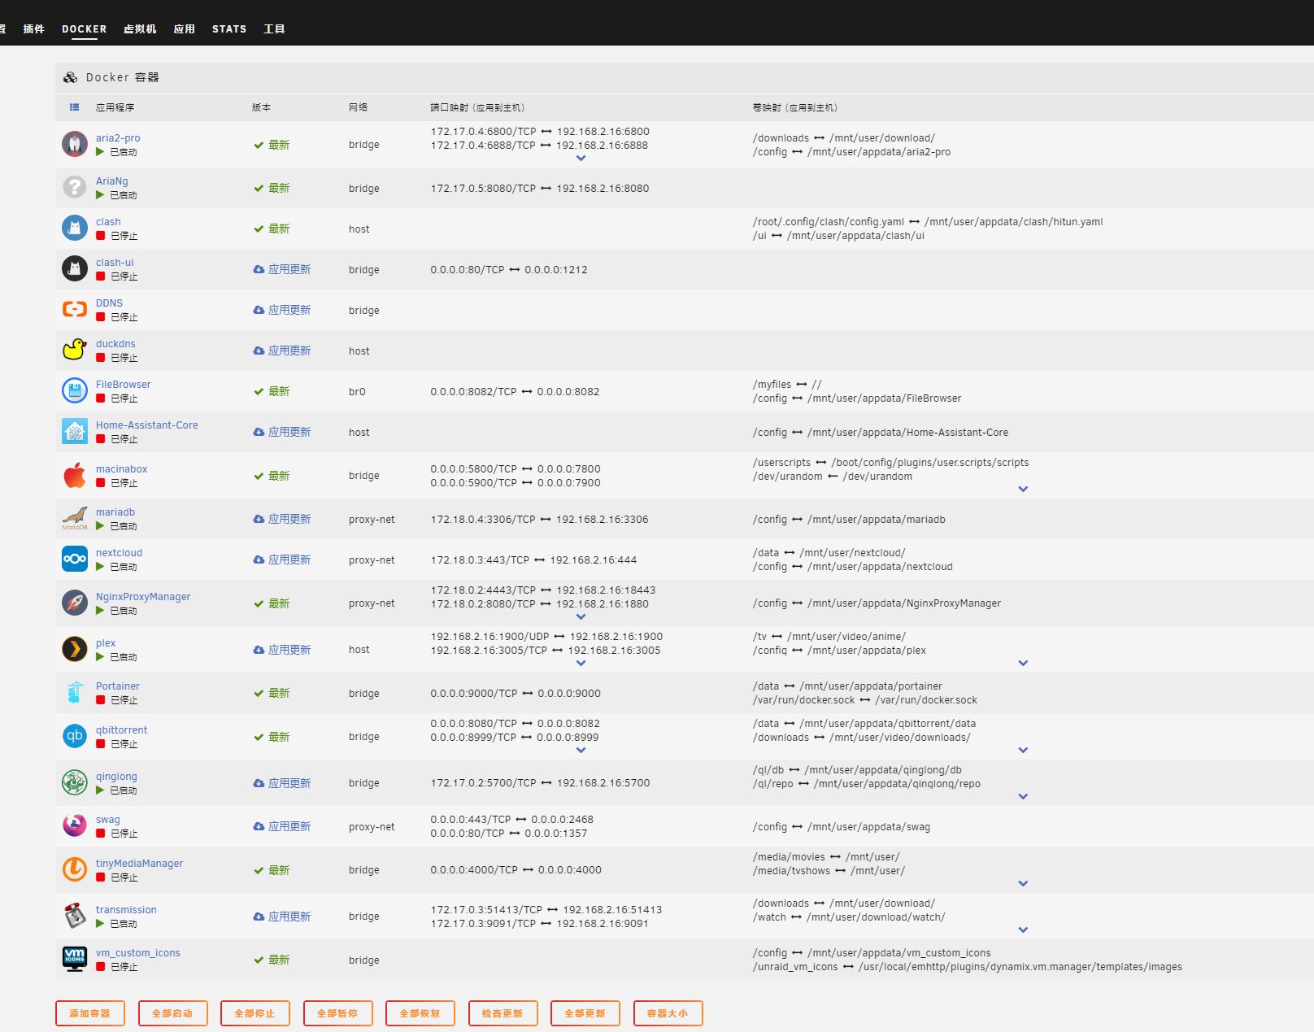The image size is (1314, 1032).
Task: Click the qbittorrent container icon
Action: click(x=75, y=736)
